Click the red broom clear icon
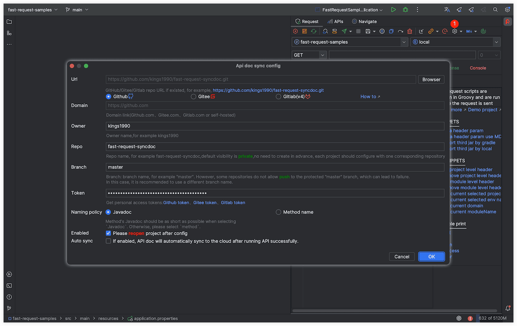The width and height of the screenshot is (517, 326). point(409,32)
